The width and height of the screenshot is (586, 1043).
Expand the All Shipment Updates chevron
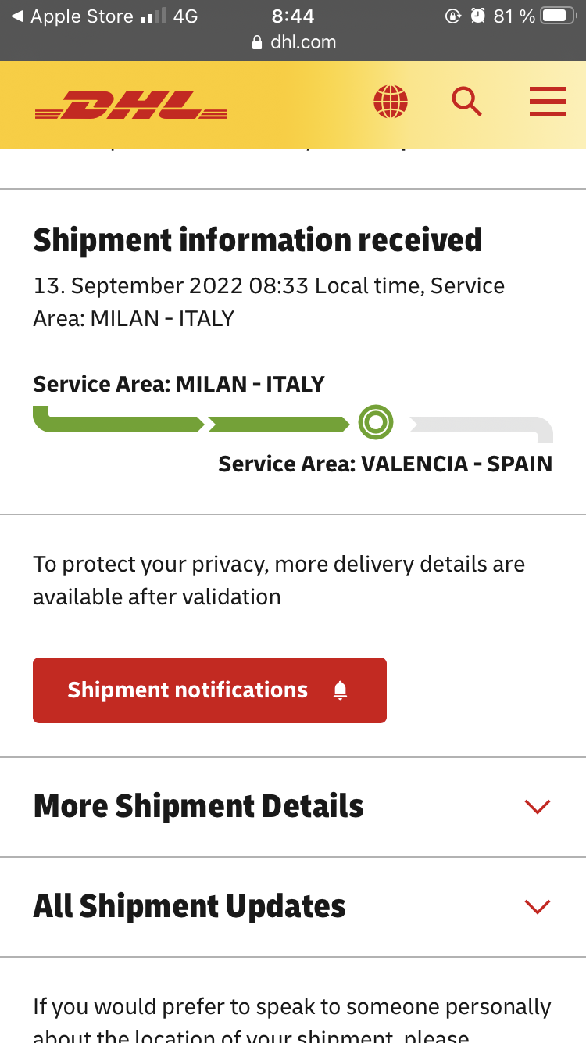pos(538,907)
